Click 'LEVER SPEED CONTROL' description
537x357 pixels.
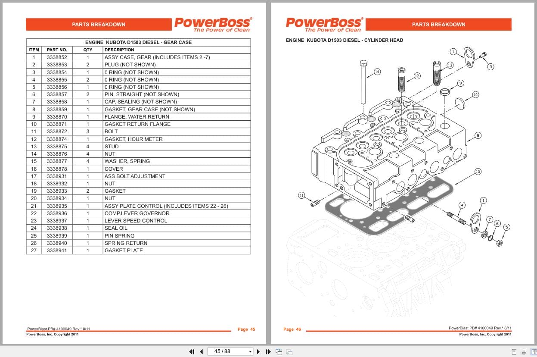(x=136, y=221)
